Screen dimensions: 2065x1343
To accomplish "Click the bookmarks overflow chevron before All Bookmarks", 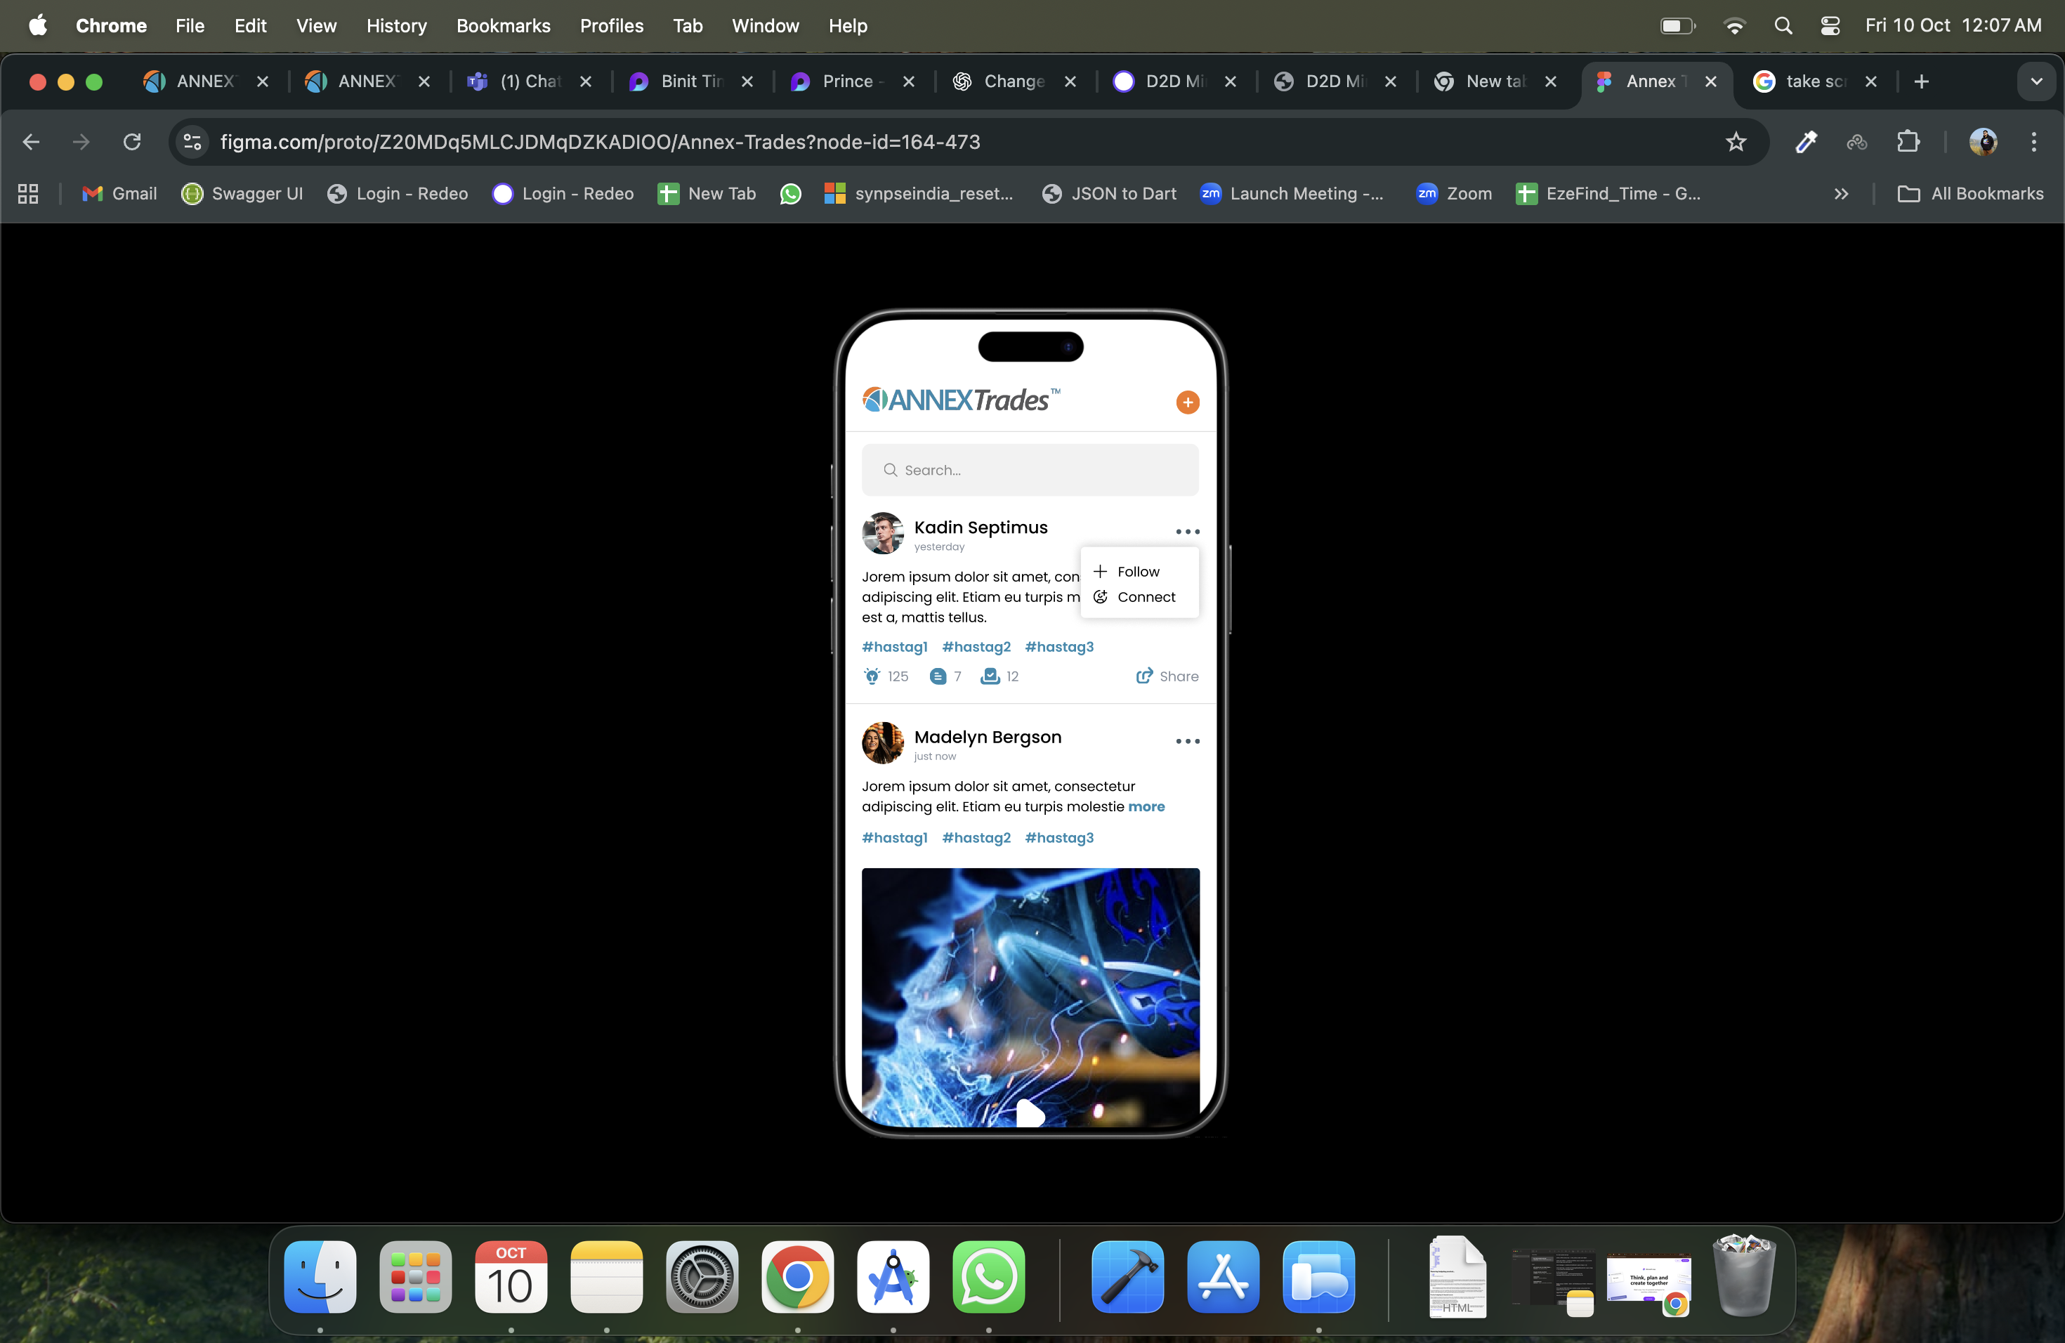I will point(1841,193).
